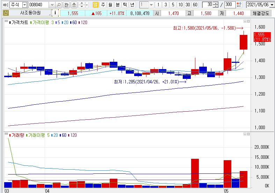Viewport: 275px width, 193px height.
Task: Click the 가격차트 legend label
Action: pyautogui.click(x=19, y=22)
